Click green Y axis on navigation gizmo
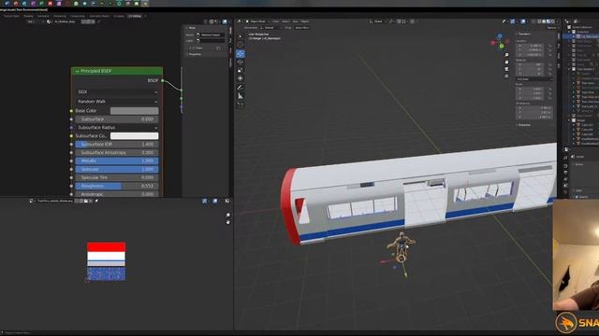This screenshot has height=336, width=599. pyautogui.click(x=502, y=46)
